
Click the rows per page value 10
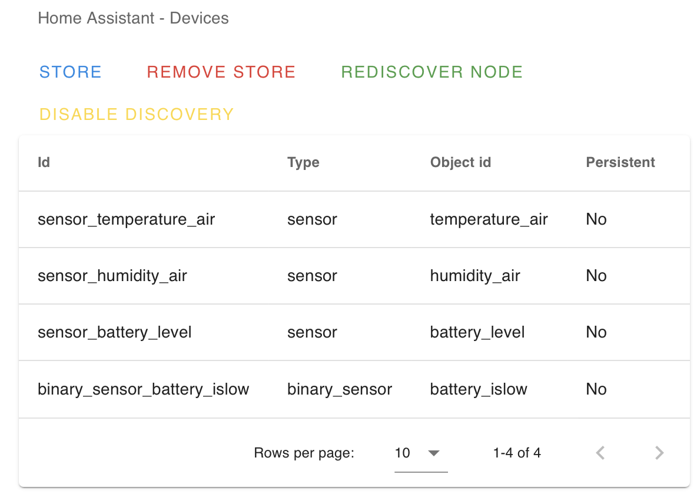point(402,453)
